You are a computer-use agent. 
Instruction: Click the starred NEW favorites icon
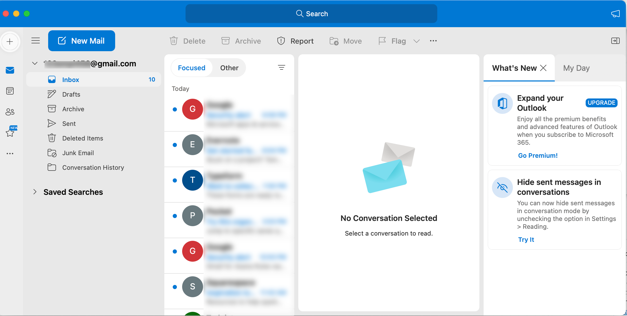click(10, 132)
